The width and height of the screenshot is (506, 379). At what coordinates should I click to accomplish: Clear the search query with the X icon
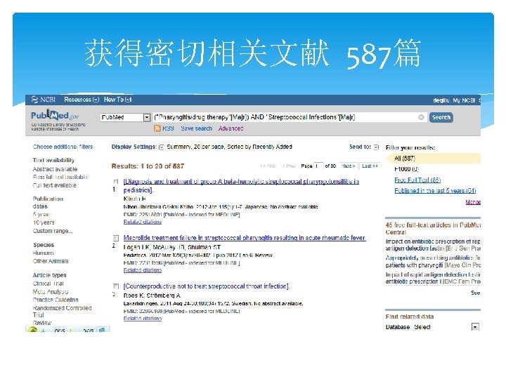[421, 117]
